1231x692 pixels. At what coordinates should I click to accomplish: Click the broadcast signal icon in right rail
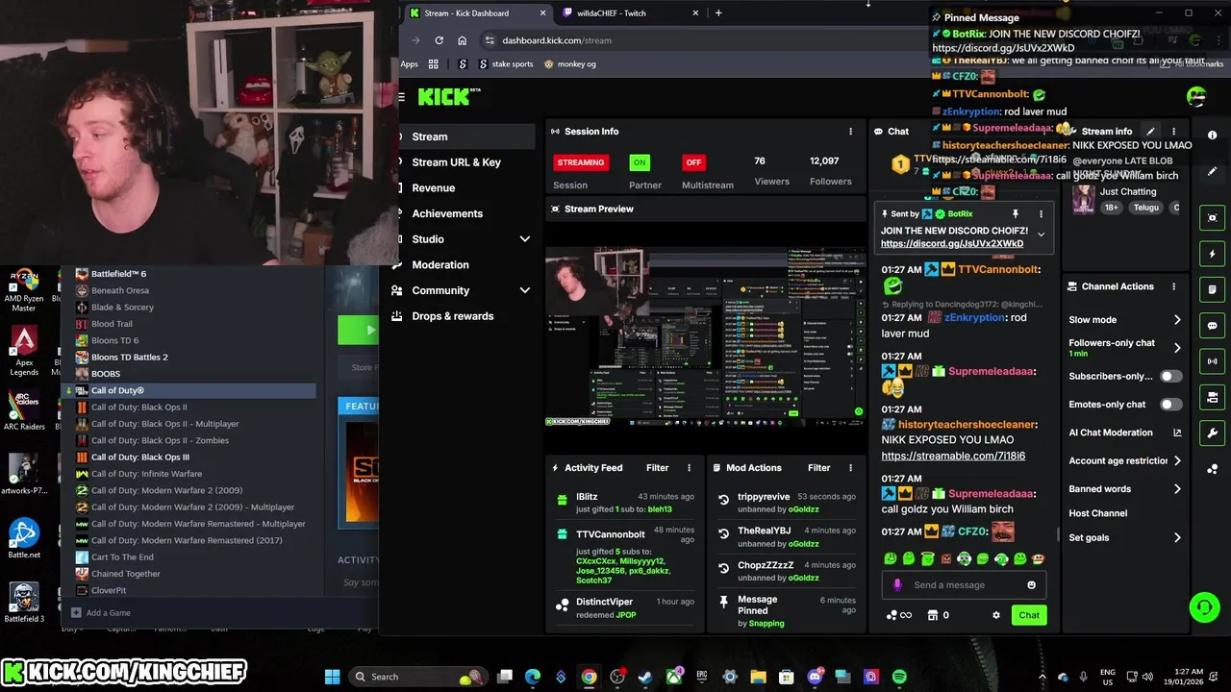pyautogui.click(x=1212, y=361)
